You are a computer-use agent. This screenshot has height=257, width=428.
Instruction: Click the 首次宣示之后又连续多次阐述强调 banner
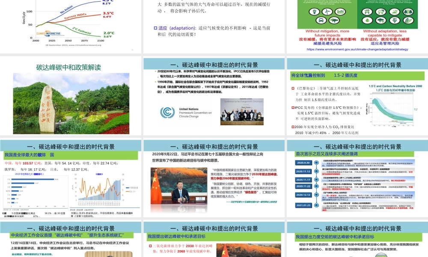[354, 154]
